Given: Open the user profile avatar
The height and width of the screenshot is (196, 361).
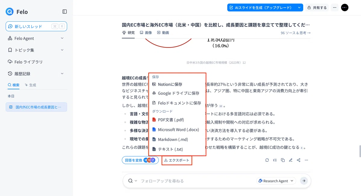Looking at the screenshot, I should (x=345, y=8).
